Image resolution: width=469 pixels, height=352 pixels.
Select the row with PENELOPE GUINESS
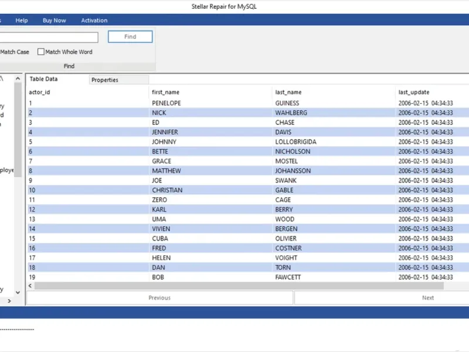pyautogui.click(x=248, y=103)
